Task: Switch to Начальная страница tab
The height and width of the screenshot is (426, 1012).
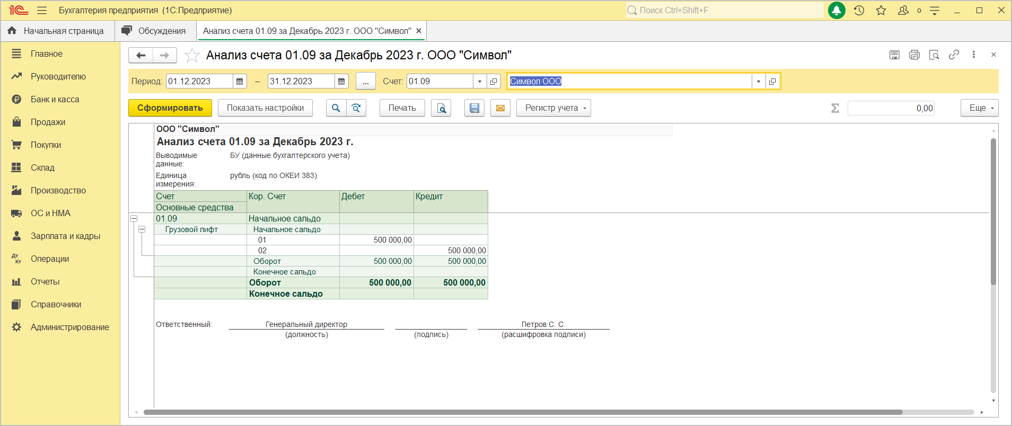Action: pyautogui.click(x=57, y=31)
